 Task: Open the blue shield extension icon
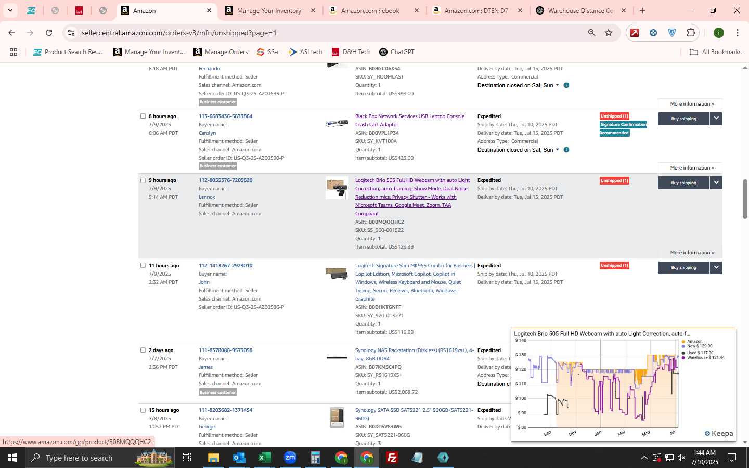(672, 33)
